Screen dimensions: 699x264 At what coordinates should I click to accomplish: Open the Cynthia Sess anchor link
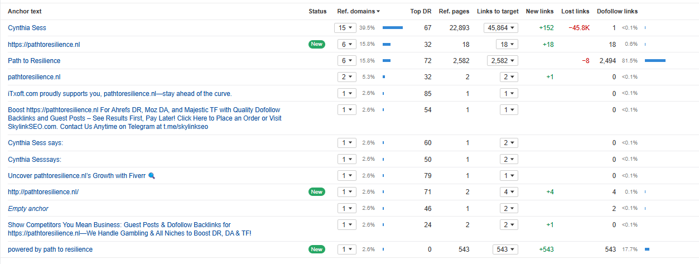pos(27,28)
